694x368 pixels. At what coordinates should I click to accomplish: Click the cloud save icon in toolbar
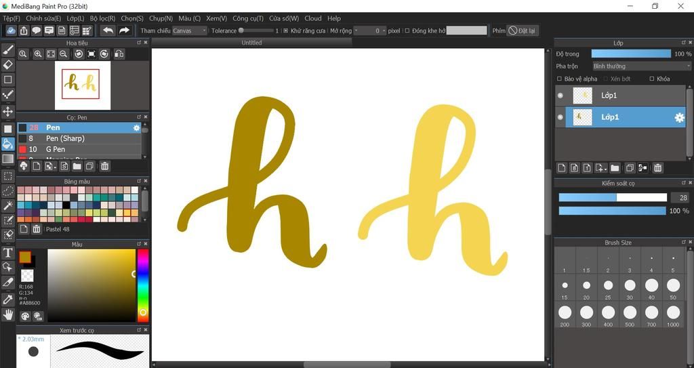point(12,30)
